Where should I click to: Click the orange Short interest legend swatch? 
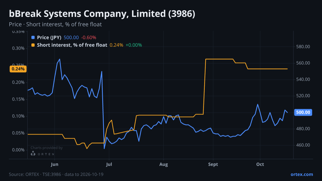pyautogui.click(x=33, y=45)
